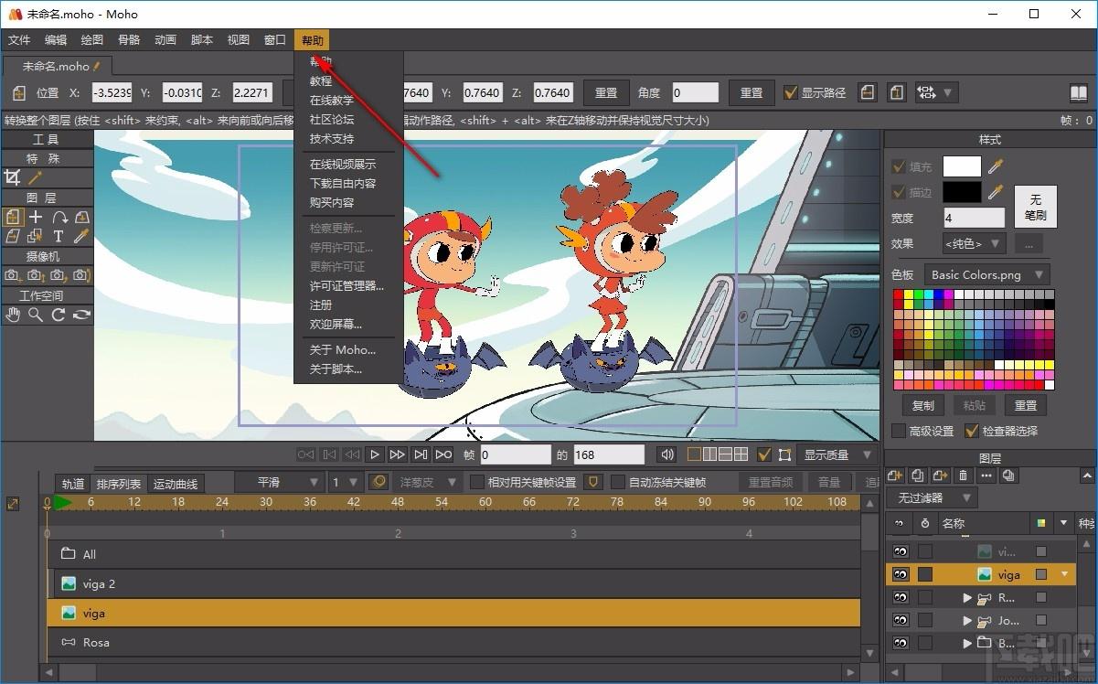
Task: Choose Welcome Screen (欢迎屏幕...) menu item
Action: click(x=336, y=325)
